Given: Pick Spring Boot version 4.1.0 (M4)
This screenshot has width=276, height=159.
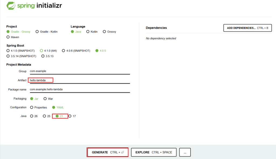Looking at the screenshot, I should tap(42, 51).
